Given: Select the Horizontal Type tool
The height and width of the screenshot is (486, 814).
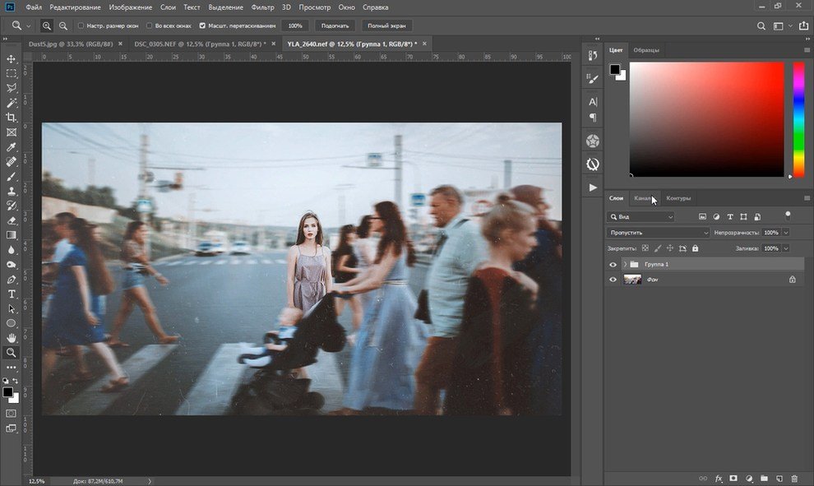Looking at the screenshot, I should (12, 294).
